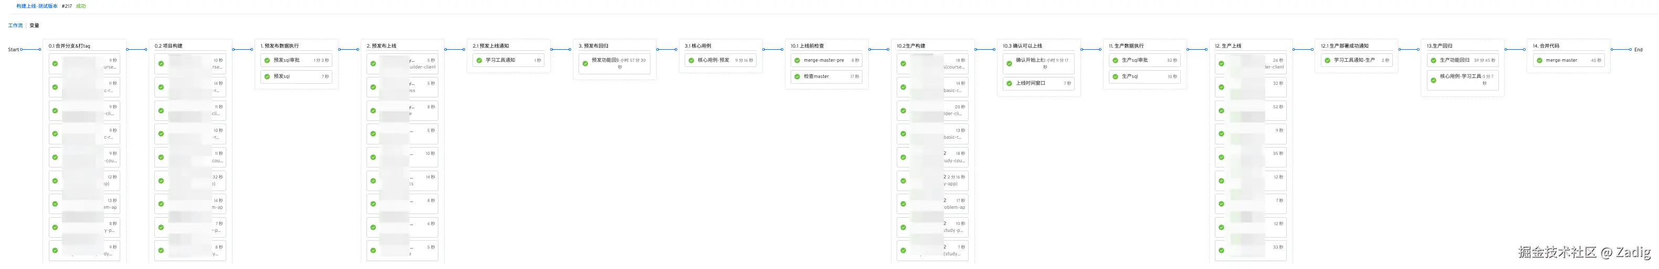This screenshot has height=269, width=1659.
Task: Select the success icon beside merge-master-pre
Action: (x=797, y=60)
